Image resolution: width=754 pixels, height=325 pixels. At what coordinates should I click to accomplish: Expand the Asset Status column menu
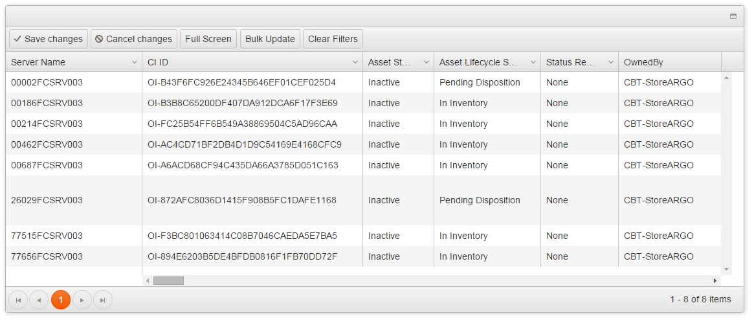pyautogui.click(x=427, y=62)
